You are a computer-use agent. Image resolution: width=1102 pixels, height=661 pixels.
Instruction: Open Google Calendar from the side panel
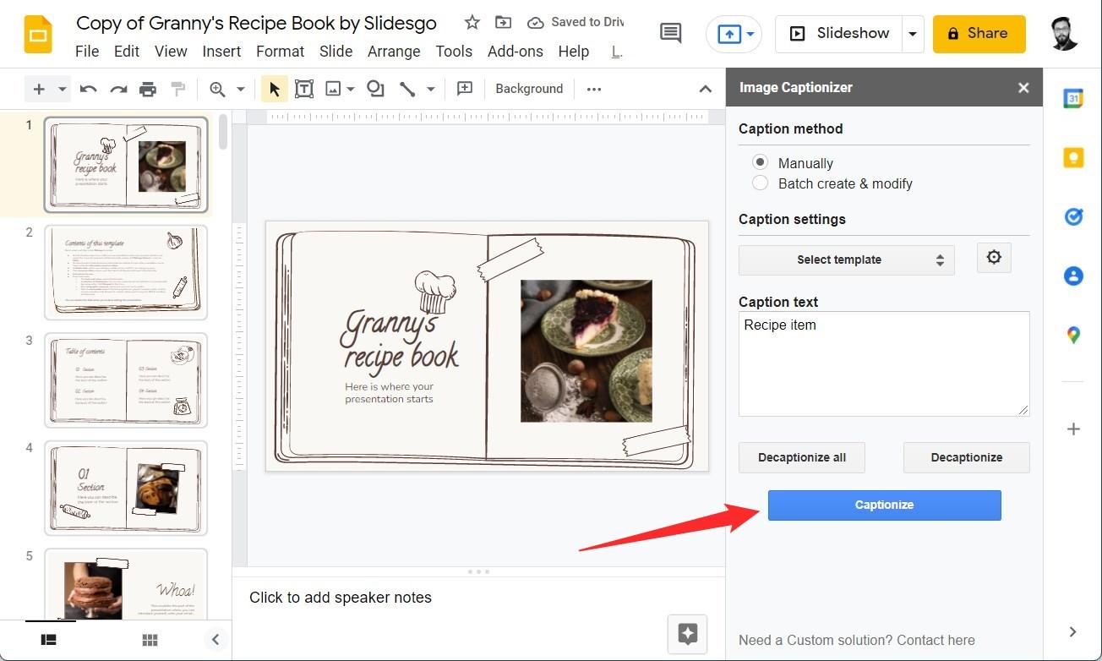(x=1072, y=98)
